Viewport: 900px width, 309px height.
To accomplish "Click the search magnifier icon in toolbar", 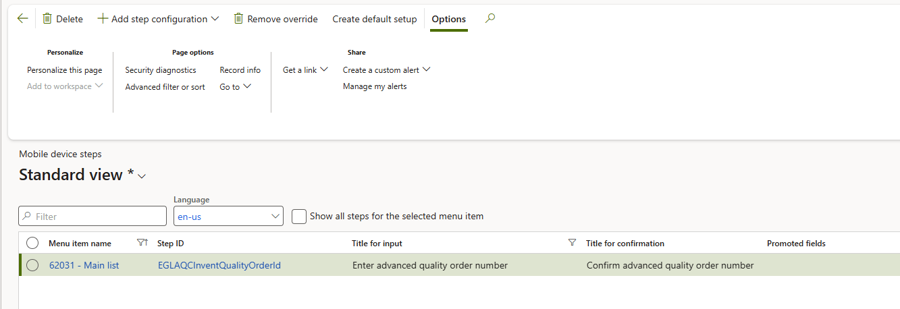I will click(490, 19).
